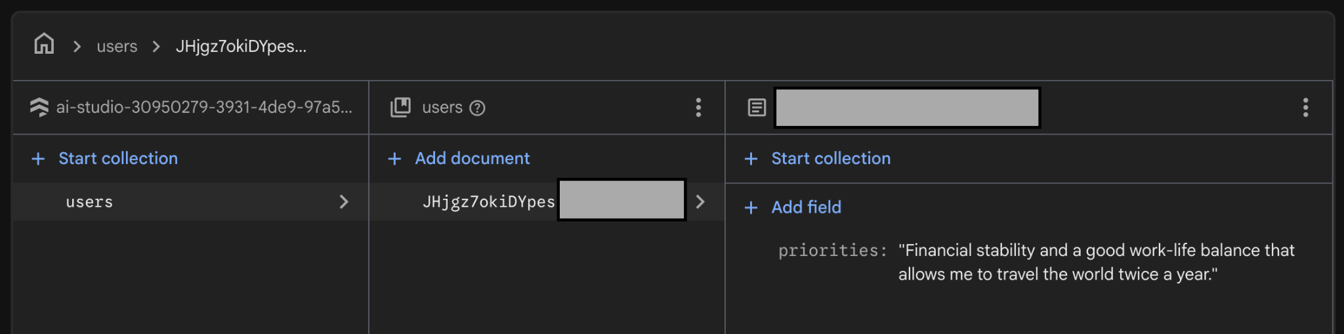Click the database stack icon beside ai-studio
1344x334 pixels.
tap(39, 107)
